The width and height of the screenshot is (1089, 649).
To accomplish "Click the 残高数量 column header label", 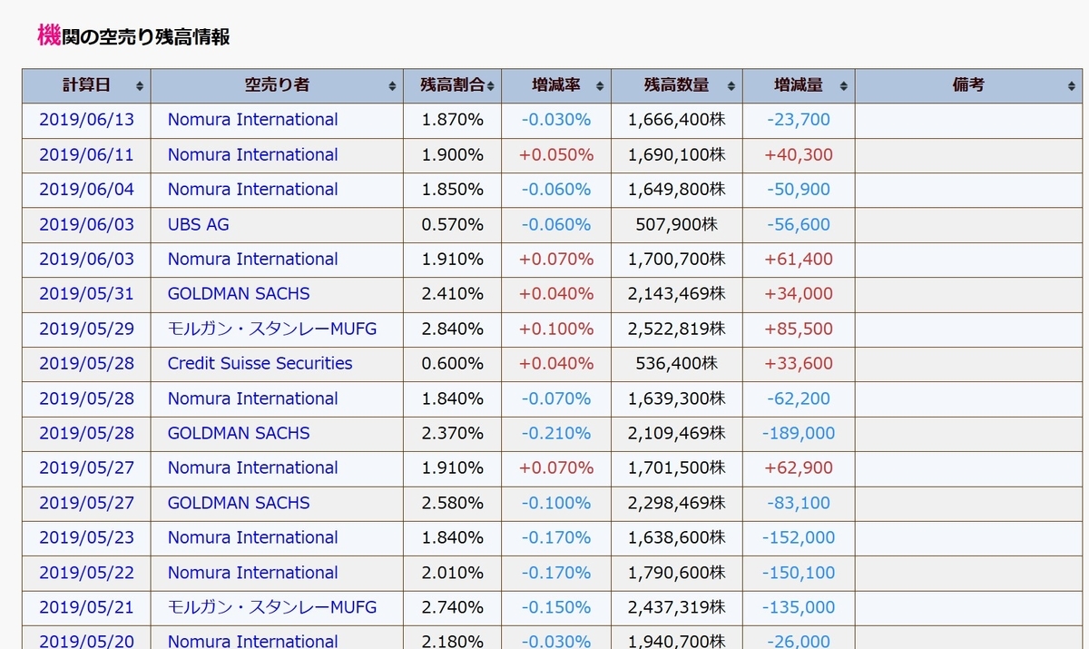I will pos(676,85).
